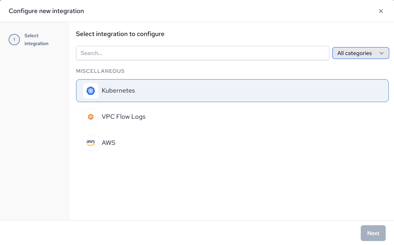Select the AWS integration option
Image resolution: width=394 pixels, height=245 pixels.
tap(232, 142)
